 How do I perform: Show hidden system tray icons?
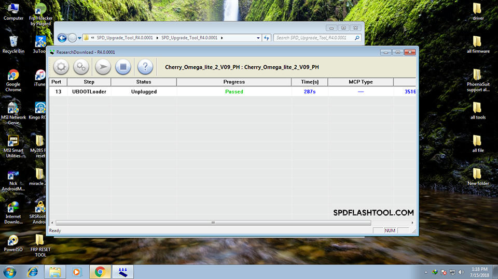coord(425,272)
